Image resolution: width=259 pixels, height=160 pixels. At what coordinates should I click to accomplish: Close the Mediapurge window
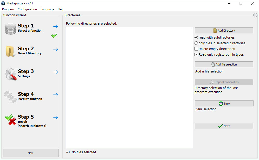click(x=253, y=3)
